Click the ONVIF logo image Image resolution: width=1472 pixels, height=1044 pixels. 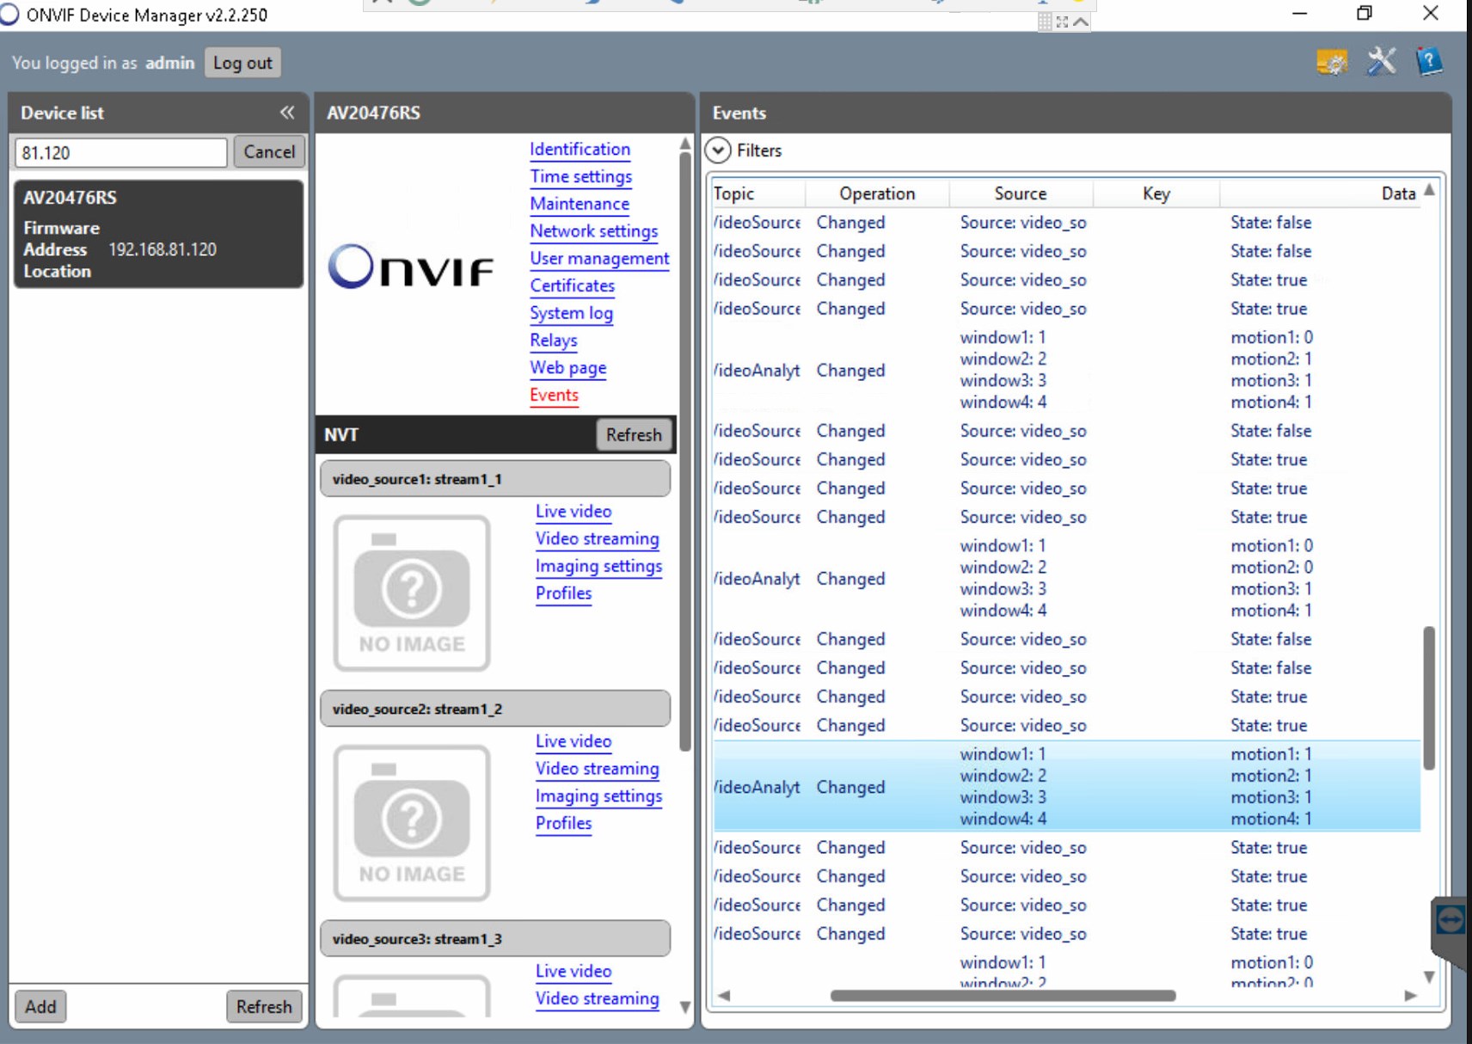411,266
